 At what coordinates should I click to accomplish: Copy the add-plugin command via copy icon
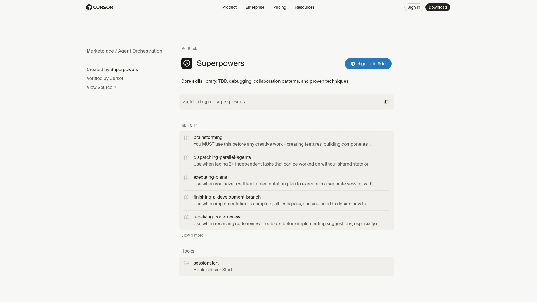tap(387, 102)
